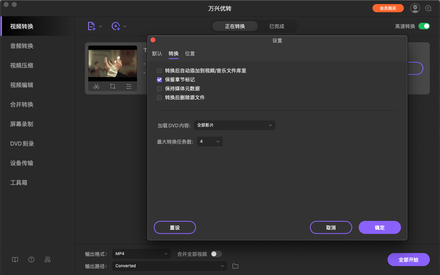The height and width of the screenshot is (275, 440).
Task: Click the 全部开始 button
Action: pyautogui.click(x=408, y=259)
